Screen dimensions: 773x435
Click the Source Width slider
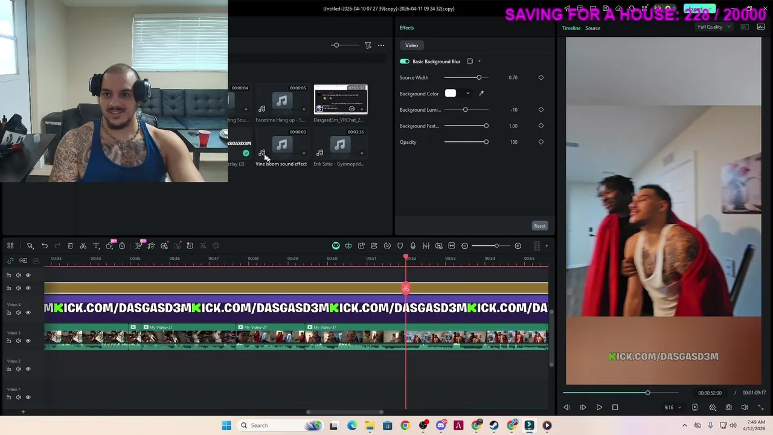466,77
